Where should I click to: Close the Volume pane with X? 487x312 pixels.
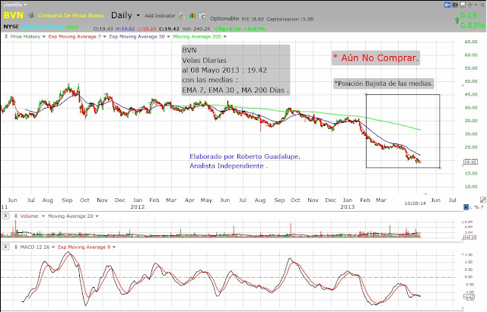point(5,216)
